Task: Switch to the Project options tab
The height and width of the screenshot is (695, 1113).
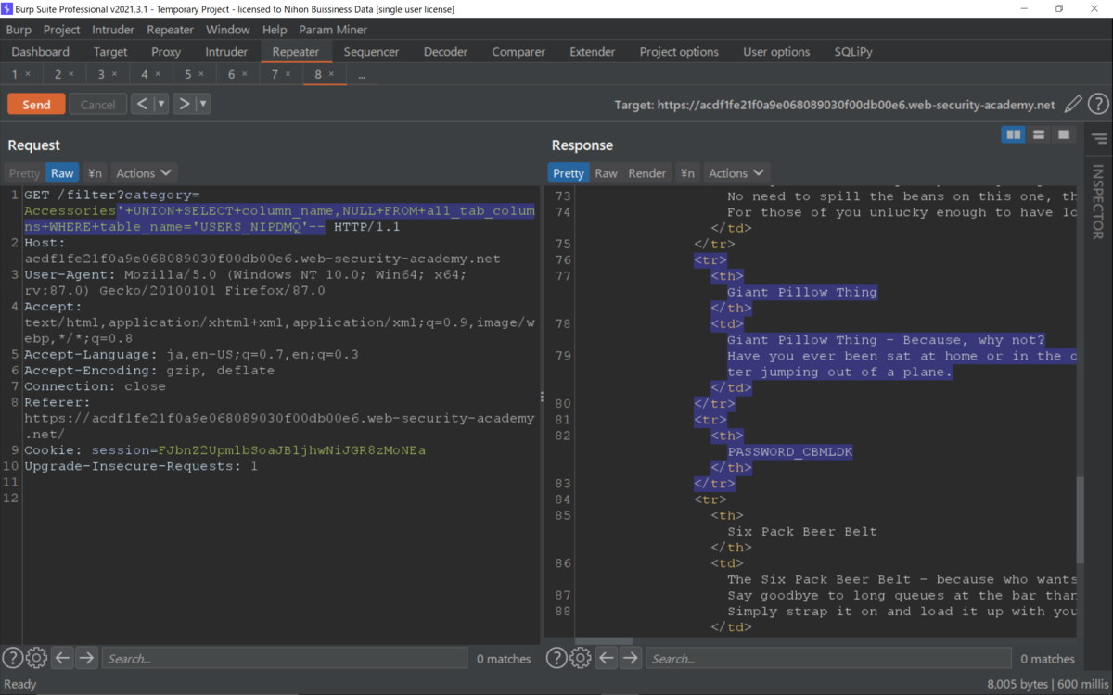Action: point(679,52)
